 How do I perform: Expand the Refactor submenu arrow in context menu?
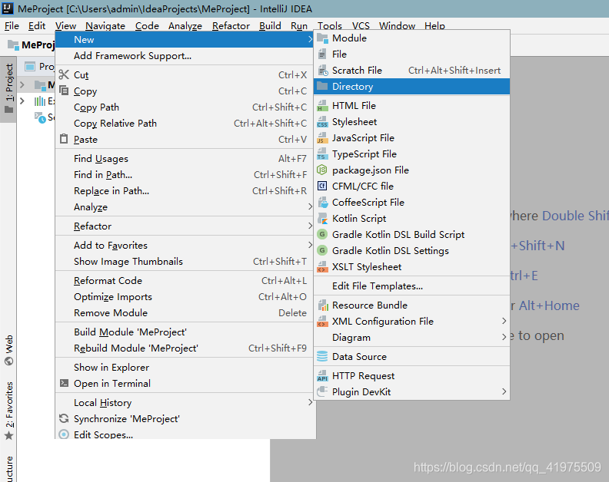pos(310,226)
